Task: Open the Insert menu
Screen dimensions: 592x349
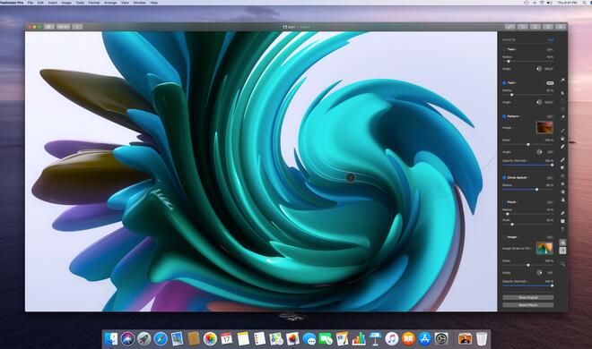Action: [x=53, y=3]
